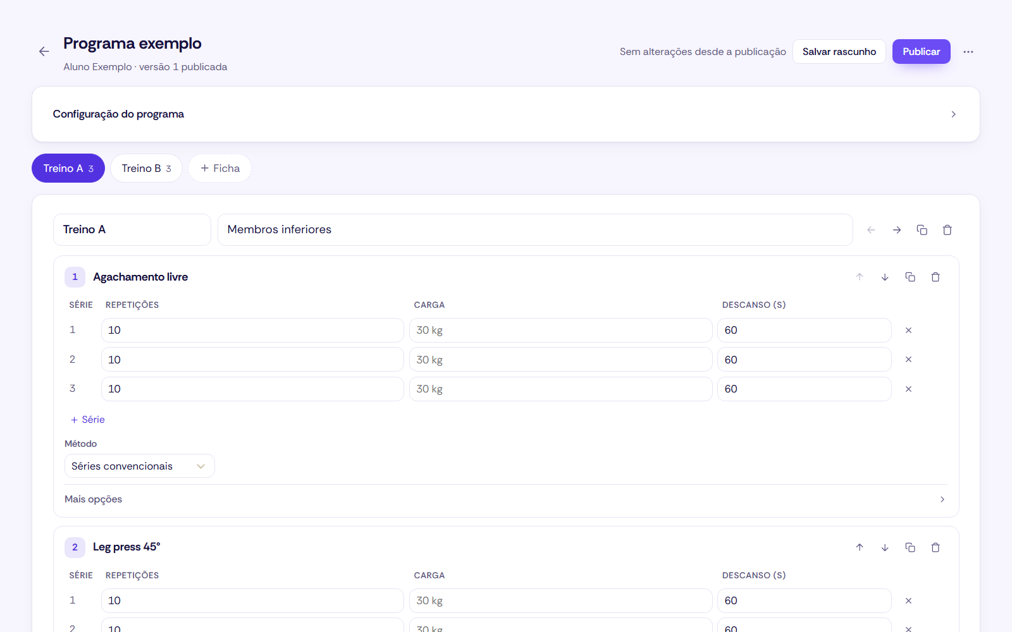This screenshot has width=1012, height=632.
Task: Edit descanso for series 3 of Agachamento livre
Action: click(805, 389)
